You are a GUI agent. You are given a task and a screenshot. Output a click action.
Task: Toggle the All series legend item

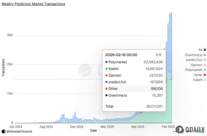[200, 50]
